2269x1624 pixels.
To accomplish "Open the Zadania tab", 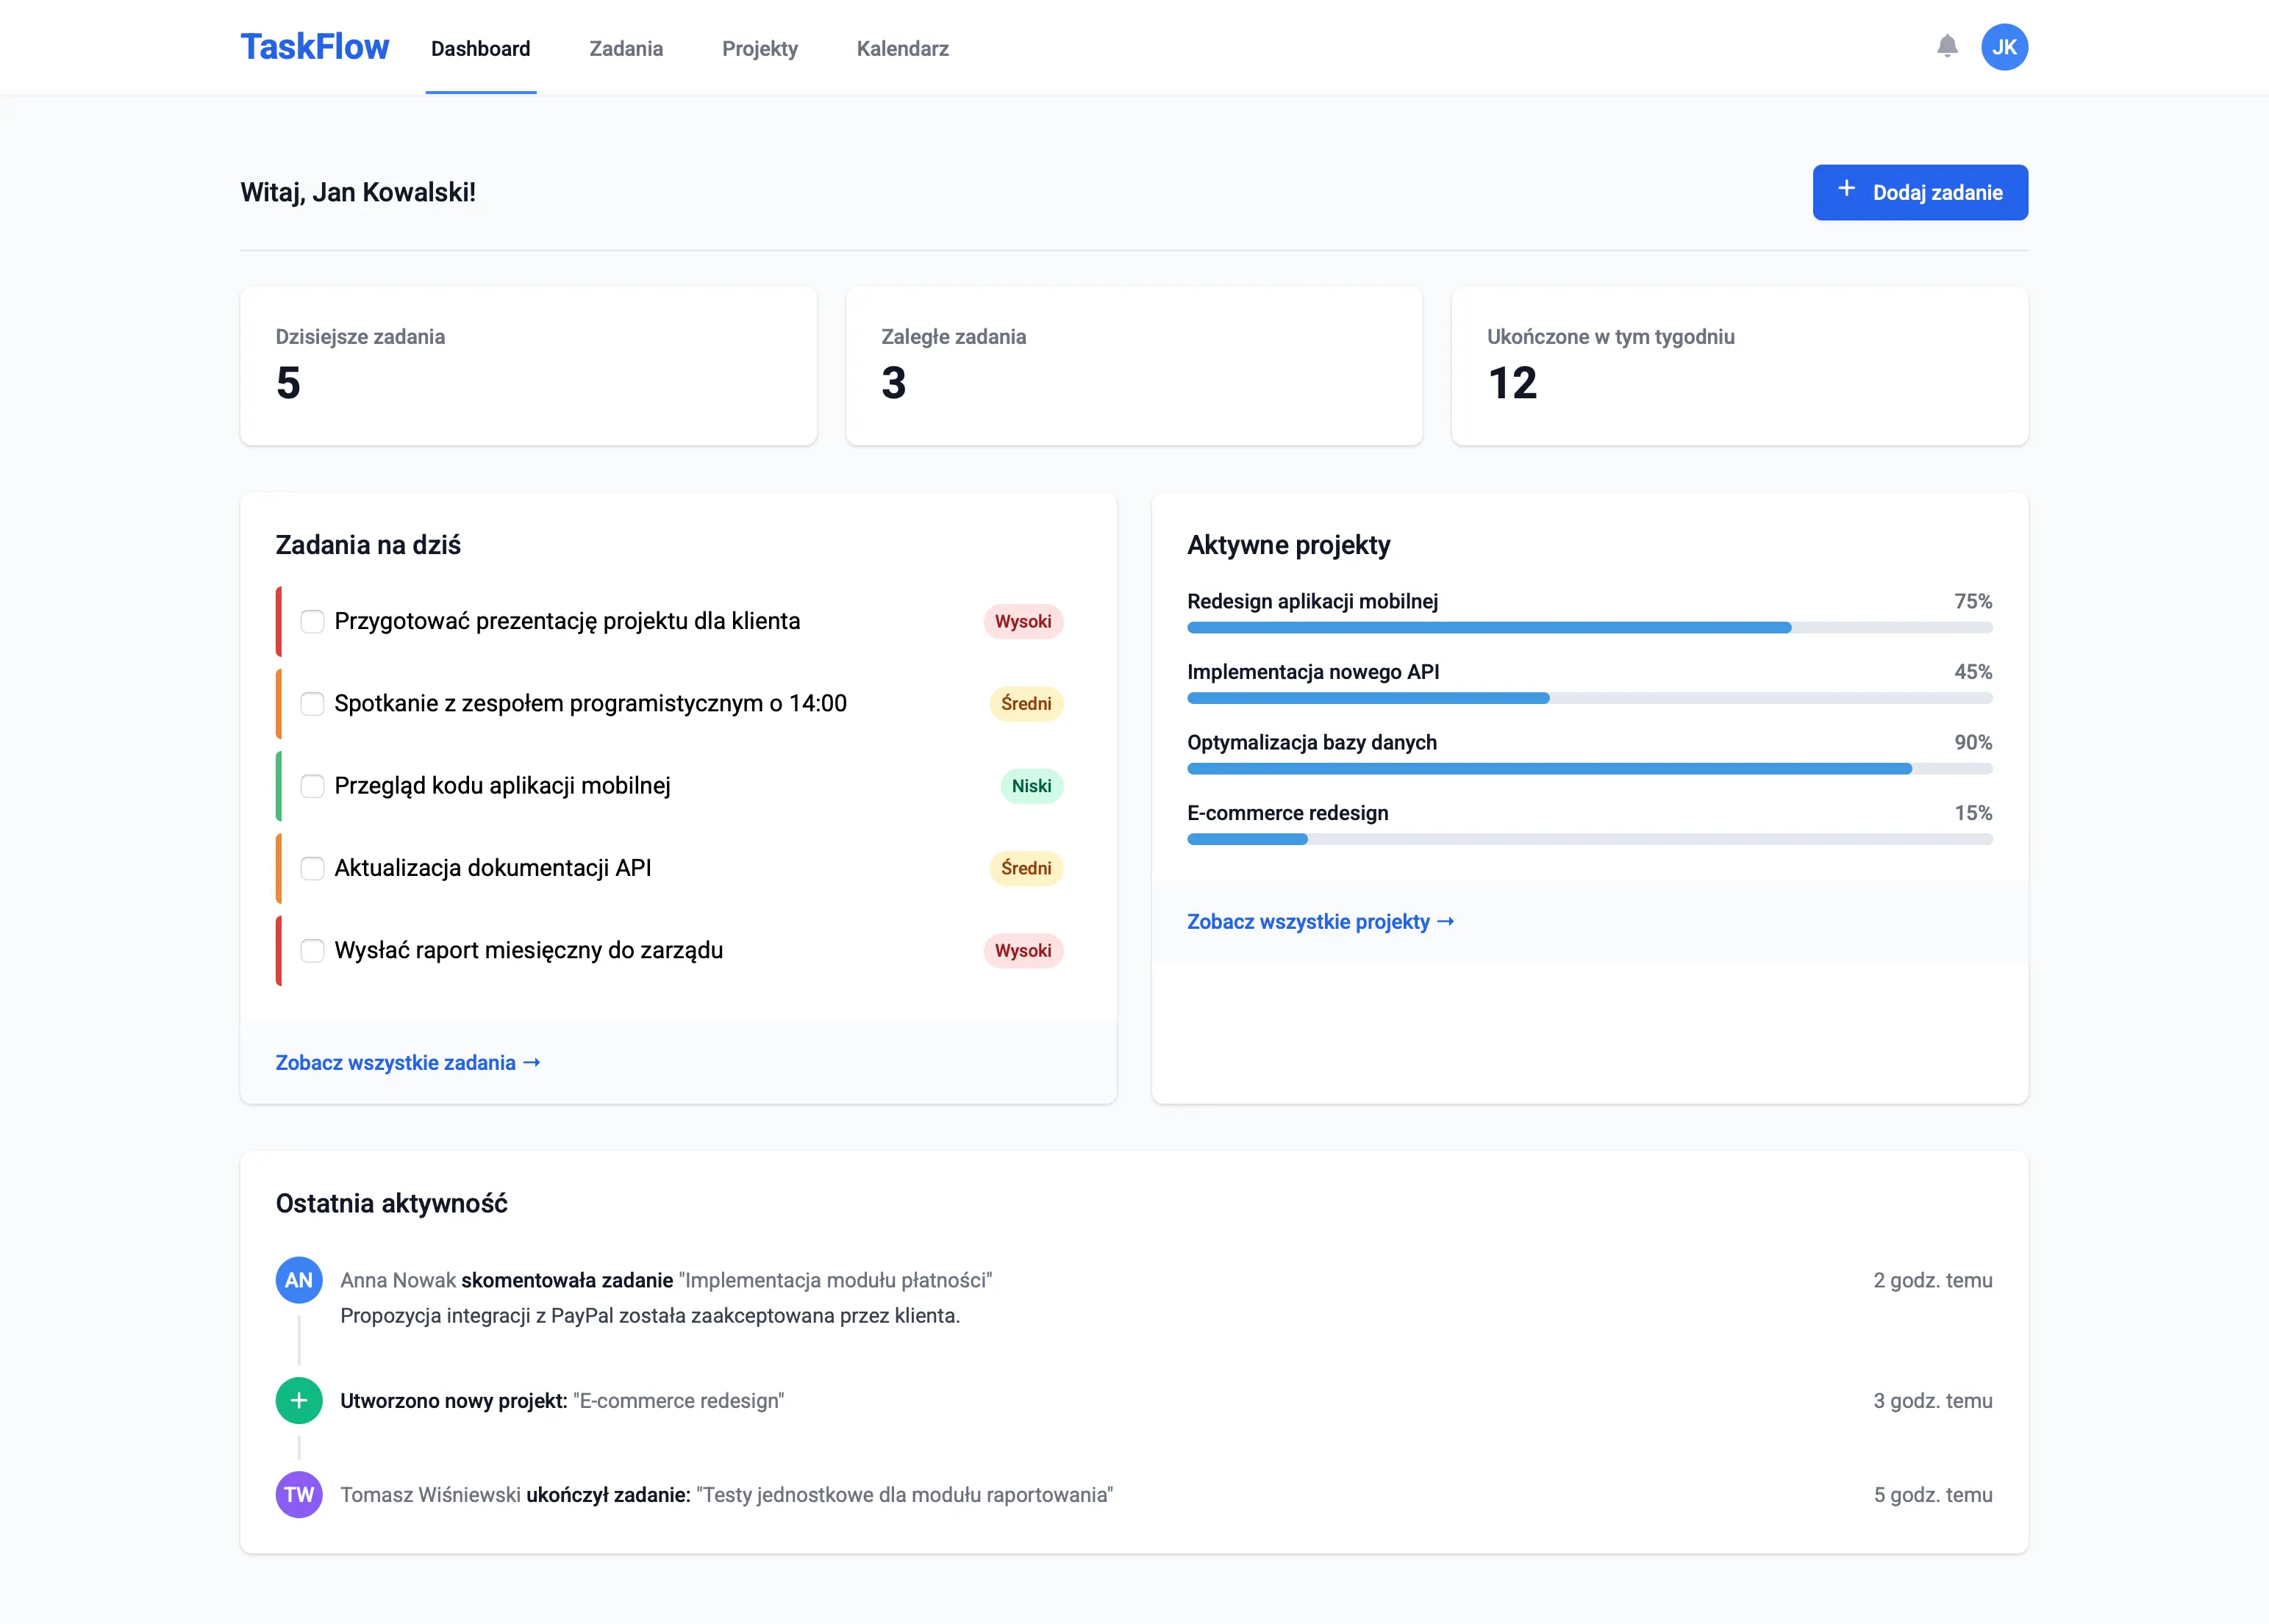I will (x=626, y=48).
